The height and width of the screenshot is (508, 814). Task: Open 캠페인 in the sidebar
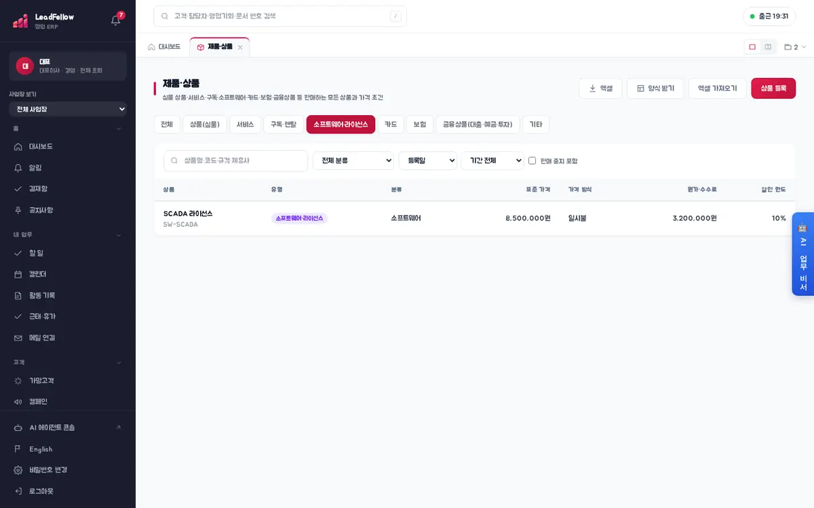coord(68,402)
